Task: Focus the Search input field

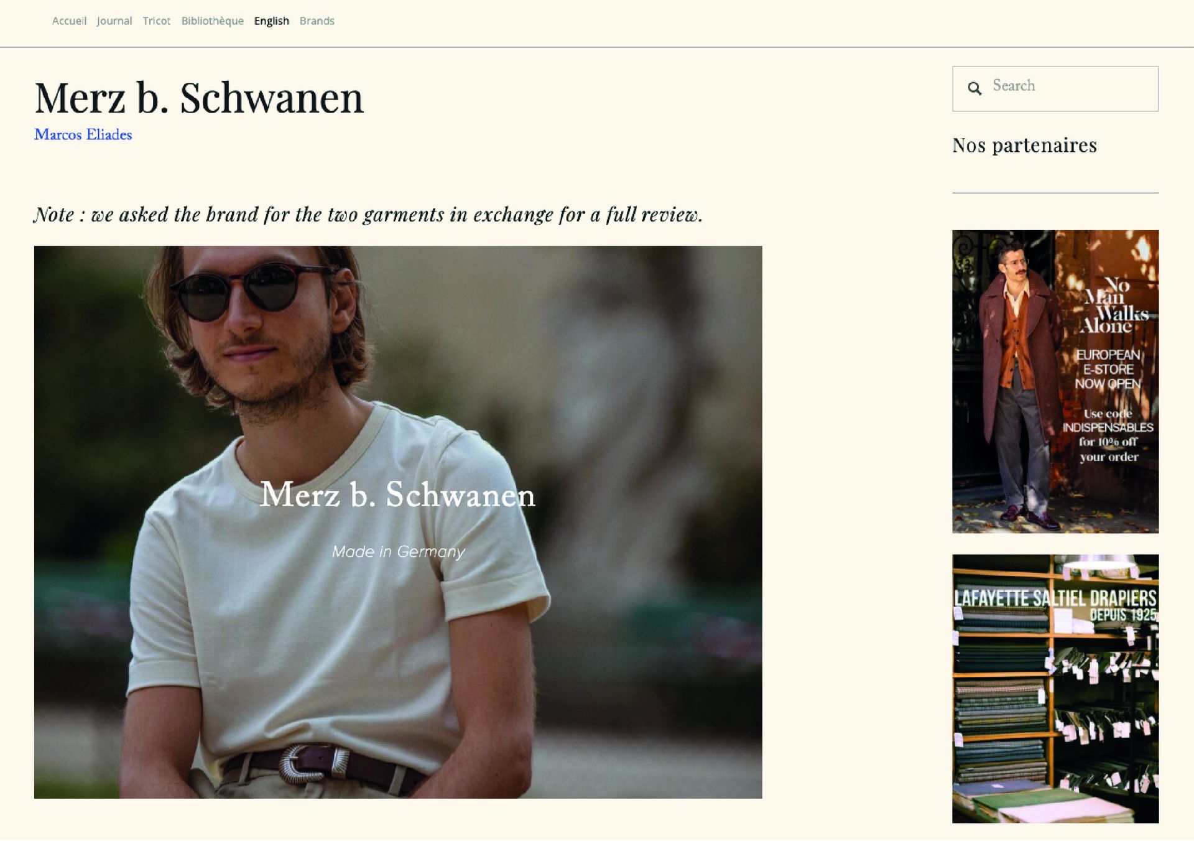Action: tap(1055, 89)
